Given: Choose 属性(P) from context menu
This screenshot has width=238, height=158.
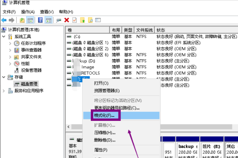Looking at the screenshot, I should pos(101,150).
